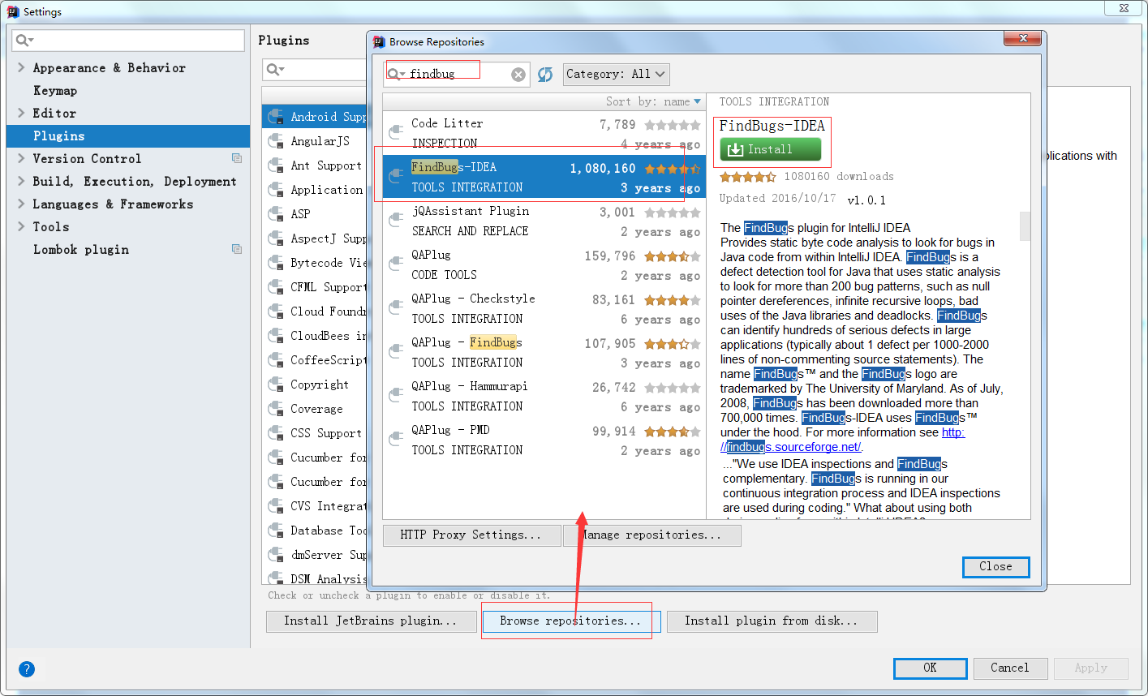
Task: Close the Browse Repositories dialog via Close button
Action: tap(995, 567)
